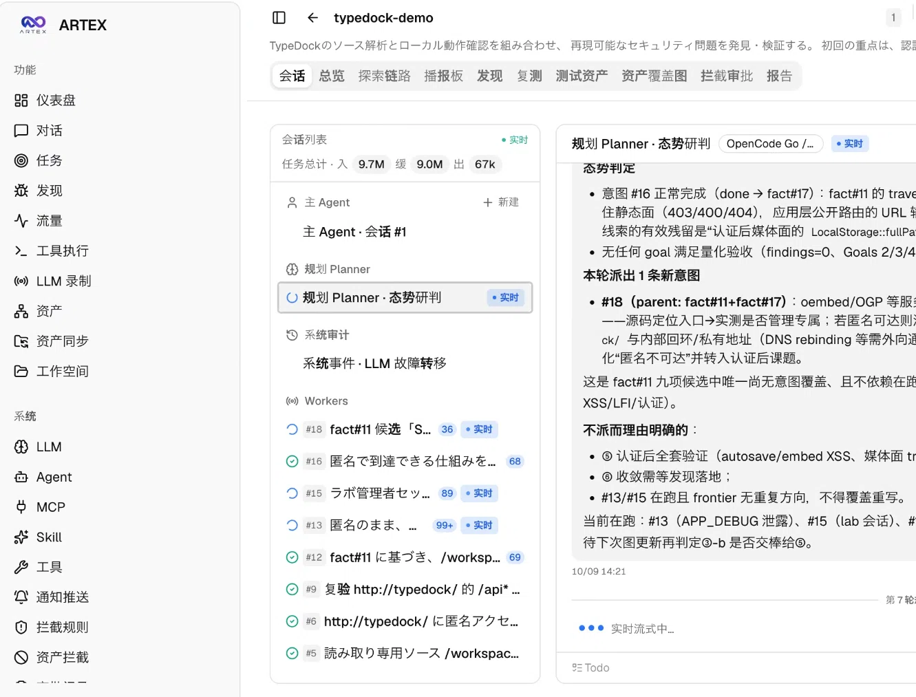
Task: Open 系统事件 · LLM 故障转移 entry
Action: click(405, 363)
